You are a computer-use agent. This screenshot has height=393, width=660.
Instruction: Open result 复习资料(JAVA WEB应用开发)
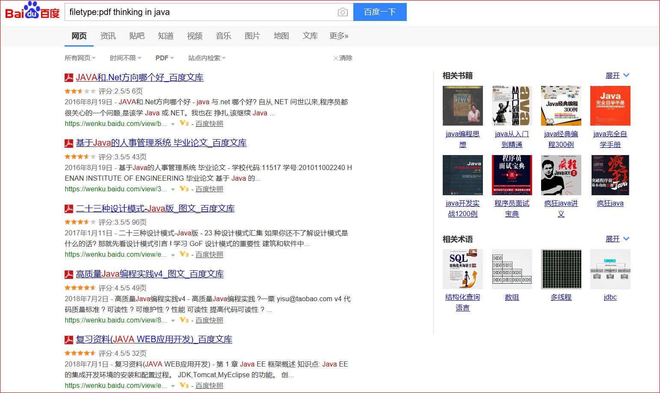154,340
